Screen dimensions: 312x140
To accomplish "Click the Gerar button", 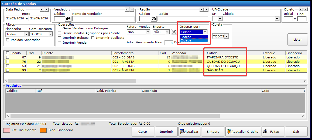I will click(x=143, y=131).
